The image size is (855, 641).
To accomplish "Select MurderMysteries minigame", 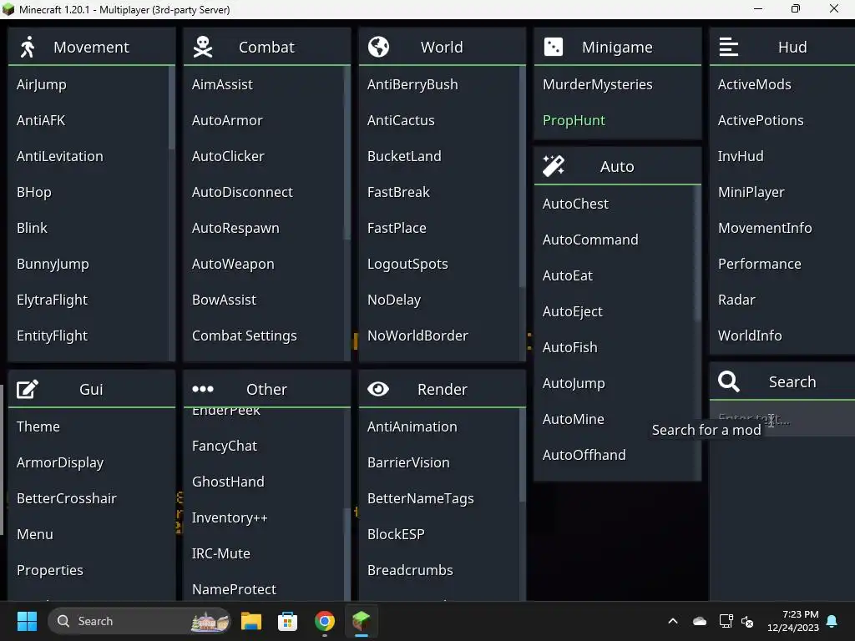I will [x=617, y=84].
